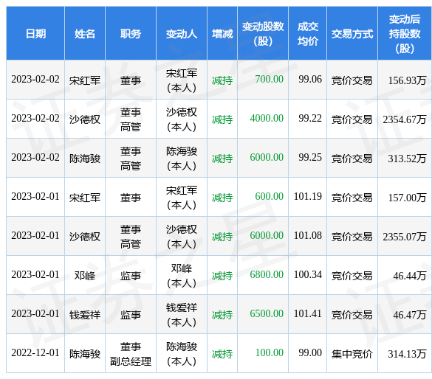Select the 2022-12-01 date cell
The width and height of the screenshot is (432, 379).
(x=35, y=352)
